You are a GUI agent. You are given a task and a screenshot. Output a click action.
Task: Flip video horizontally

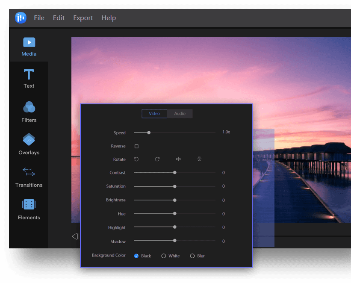tap(178, 159)
